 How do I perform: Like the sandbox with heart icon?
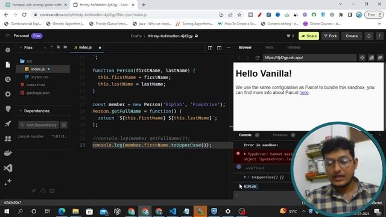tap(288, 36)
